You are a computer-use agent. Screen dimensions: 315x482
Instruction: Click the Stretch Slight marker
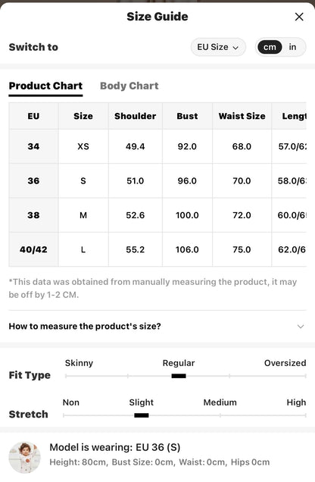pyautogui.click(x=142, y=415)
